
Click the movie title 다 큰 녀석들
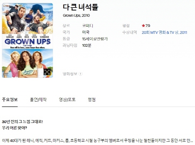click(80, 7)
